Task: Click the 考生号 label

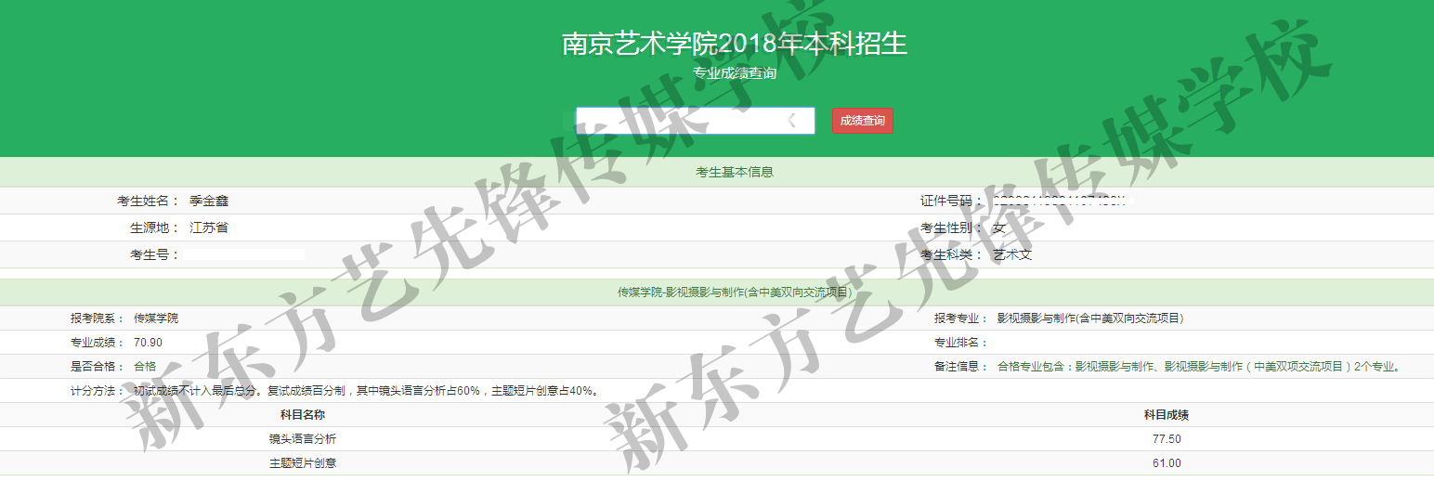Action: coord(155,254)
